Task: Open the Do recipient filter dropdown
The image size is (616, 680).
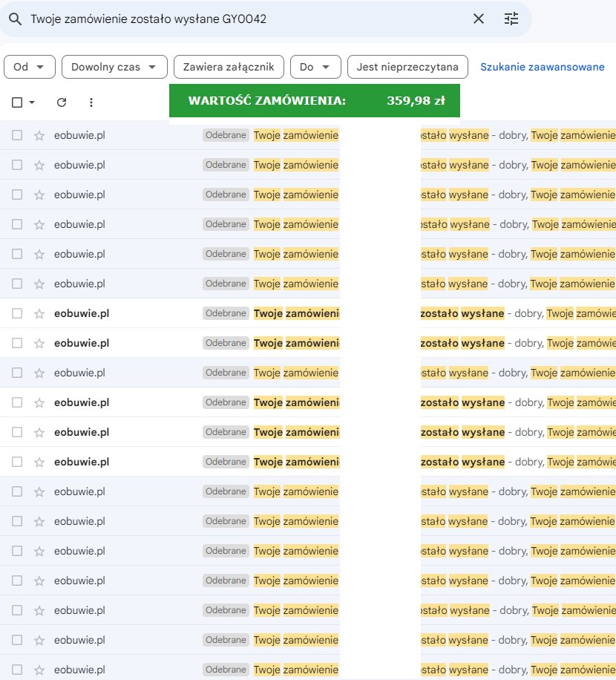Action: click(x=315, y=67)
